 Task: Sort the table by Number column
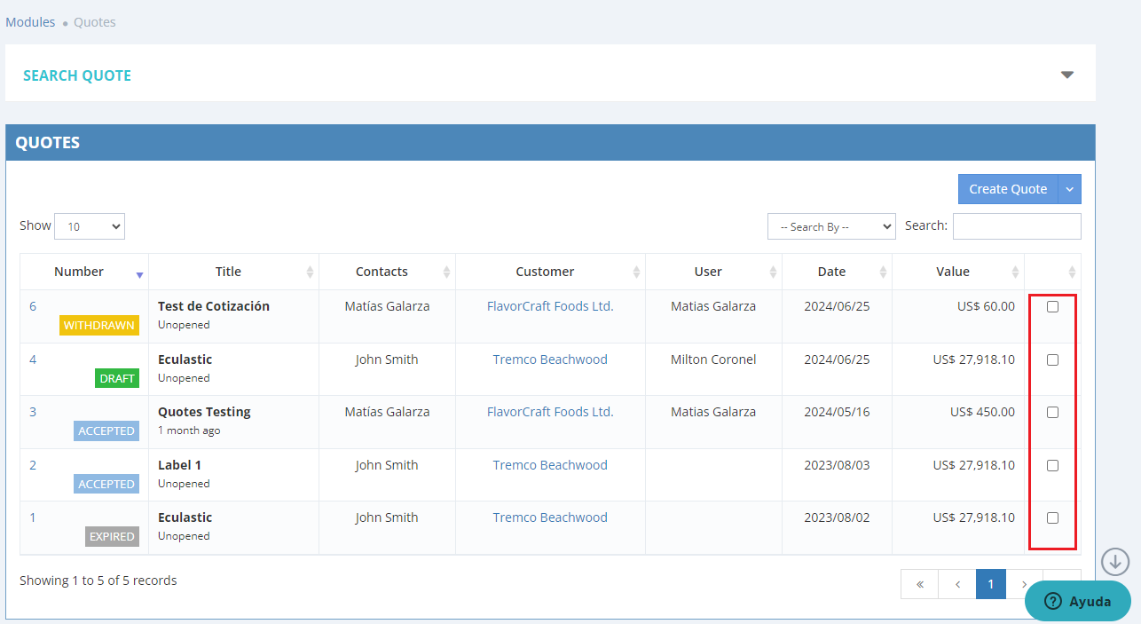tap(79, 272)
